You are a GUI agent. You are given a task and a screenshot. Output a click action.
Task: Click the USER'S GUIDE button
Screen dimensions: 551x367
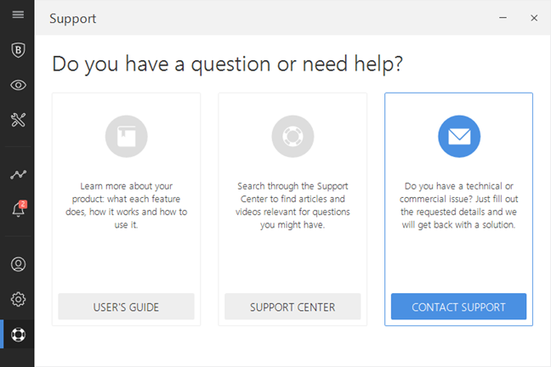[x=126, y=307]
